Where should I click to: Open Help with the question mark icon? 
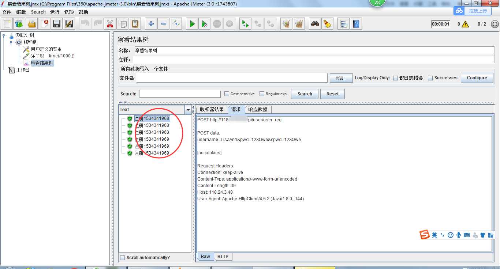pos(356,24)
